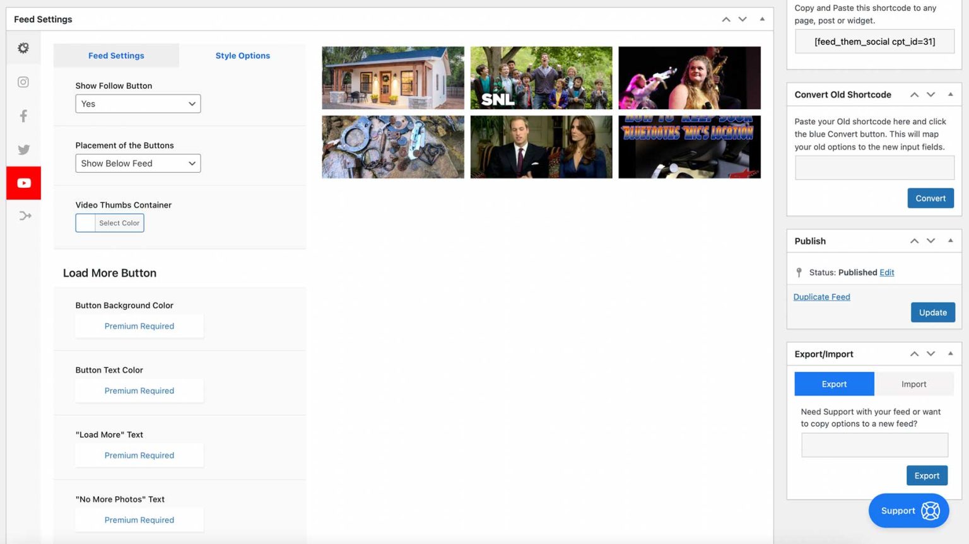Click the active YouTube feed icon
This screenshot has height=544, width=969.
coord(23,183)
